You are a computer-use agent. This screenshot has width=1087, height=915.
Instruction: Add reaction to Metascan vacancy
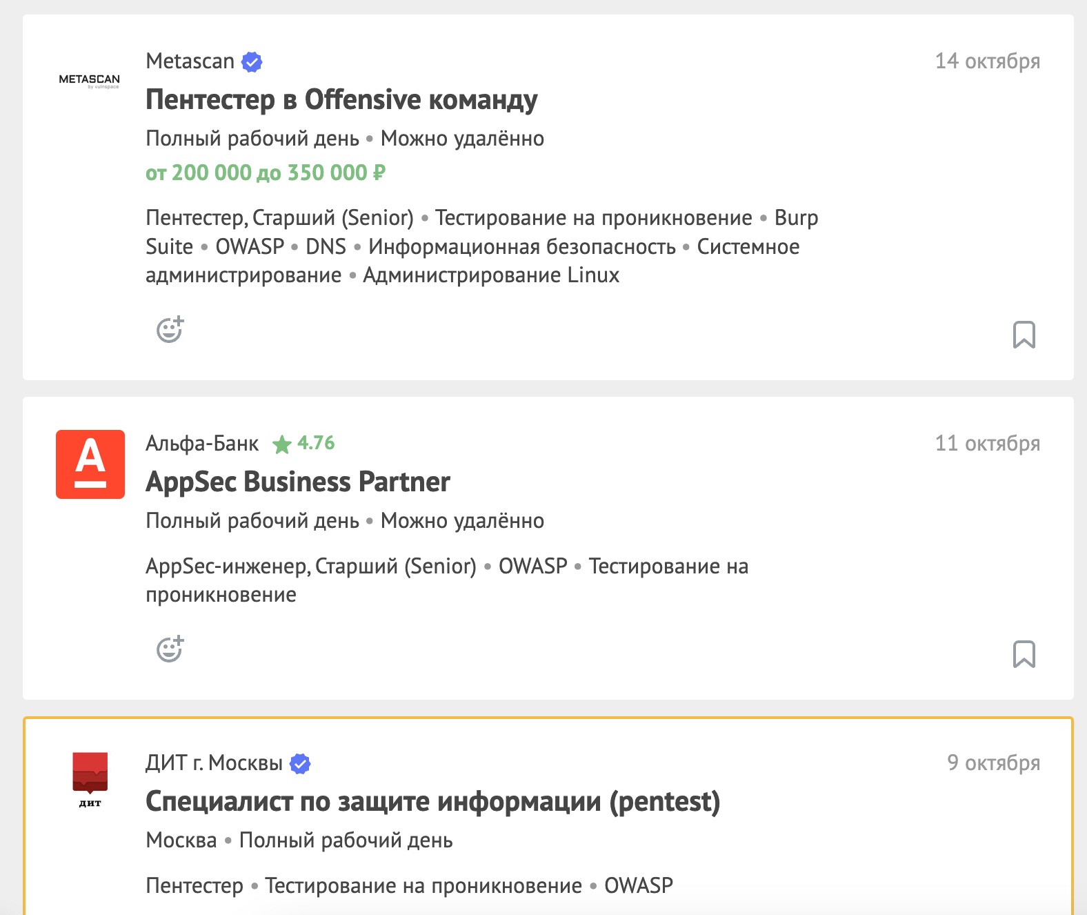170,330
